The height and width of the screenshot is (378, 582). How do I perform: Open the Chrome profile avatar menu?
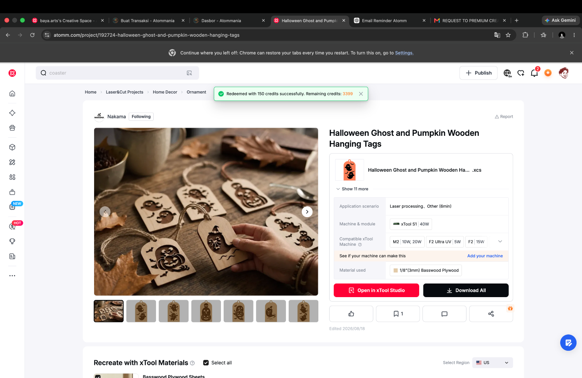click(x=562, y=35)
